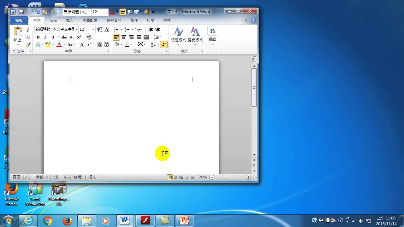
Task: Click the zoom slider handle
Action: coord(225,177)
